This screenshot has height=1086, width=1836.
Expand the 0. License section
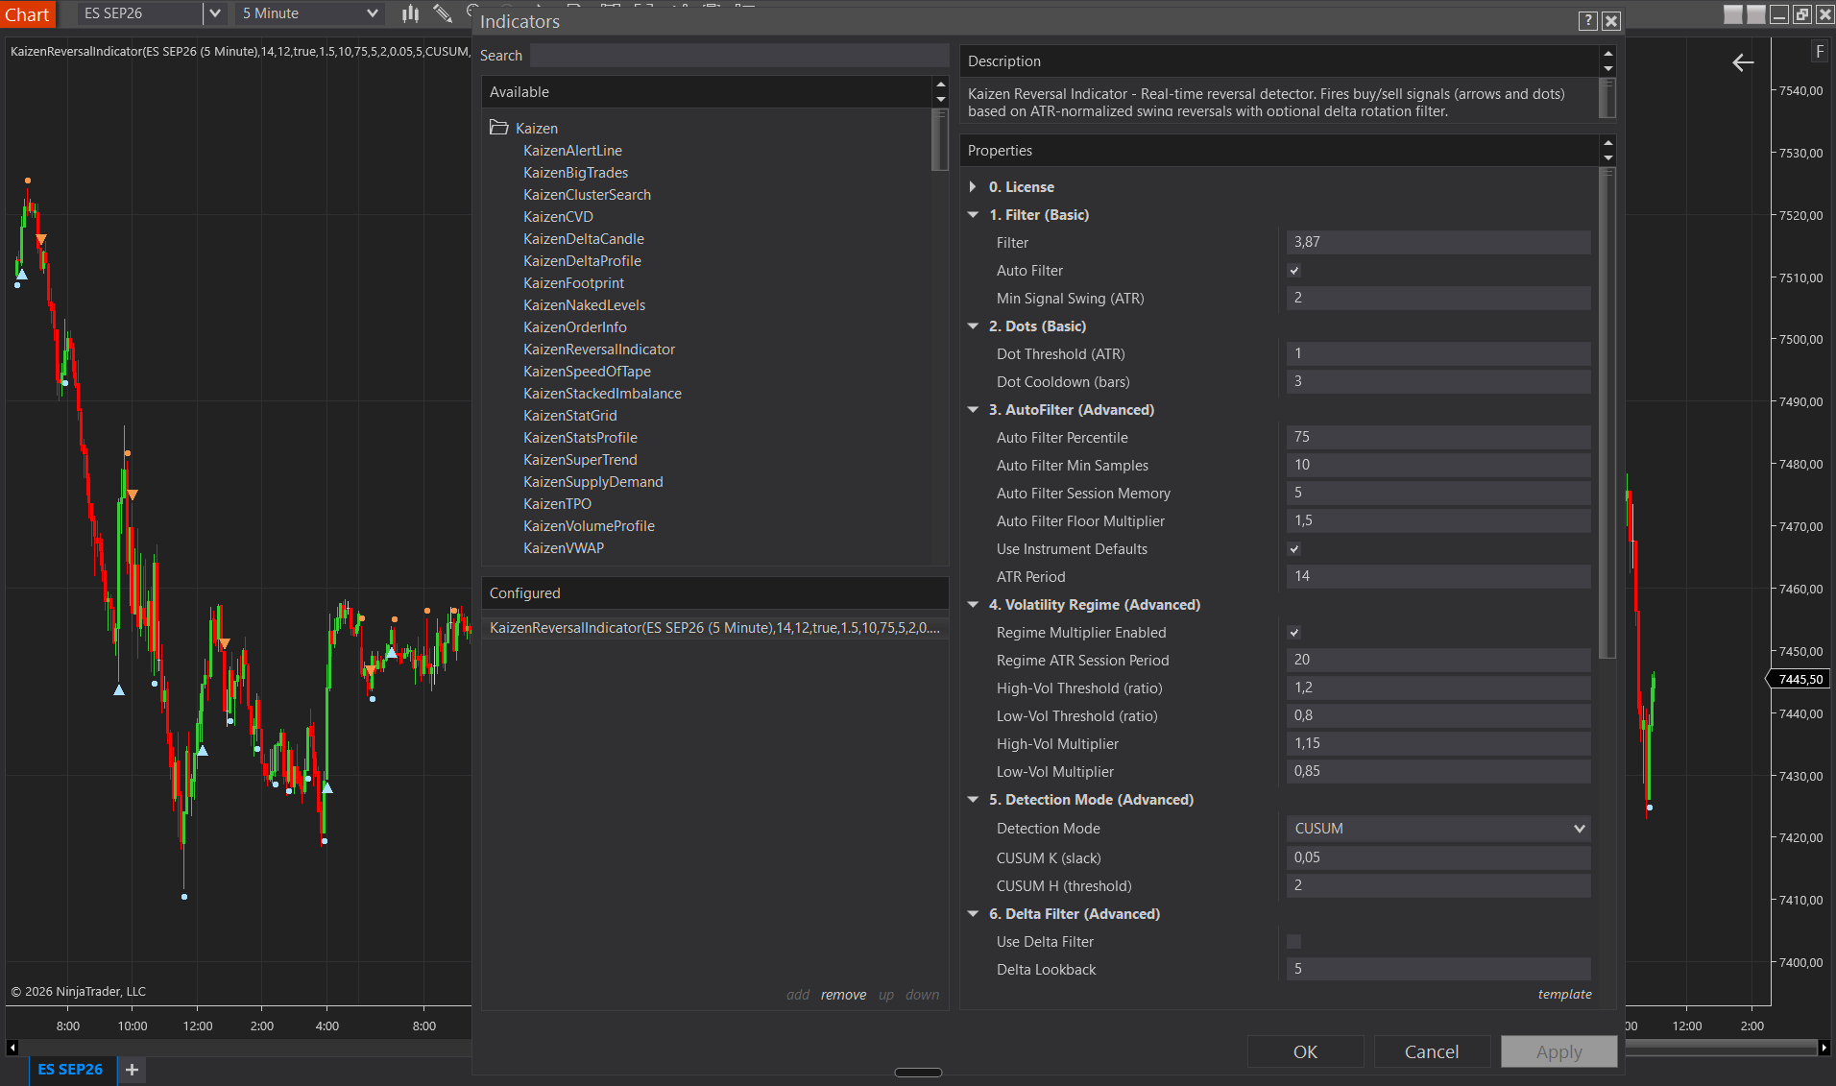(973, 187)
